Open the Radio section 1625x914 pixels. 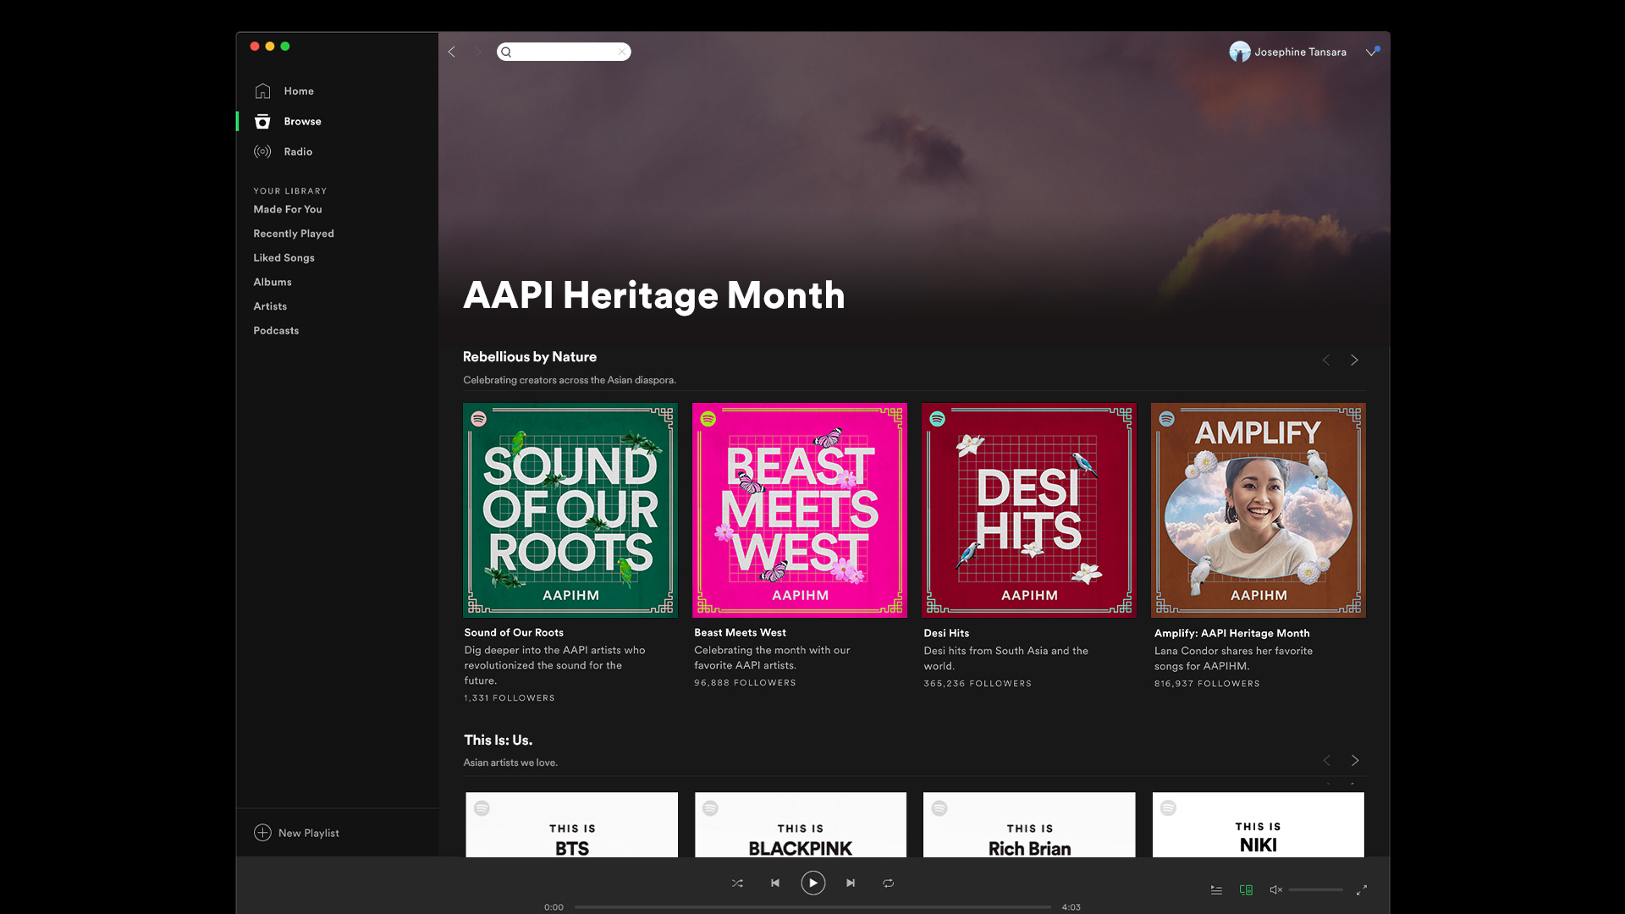point(297,151)
